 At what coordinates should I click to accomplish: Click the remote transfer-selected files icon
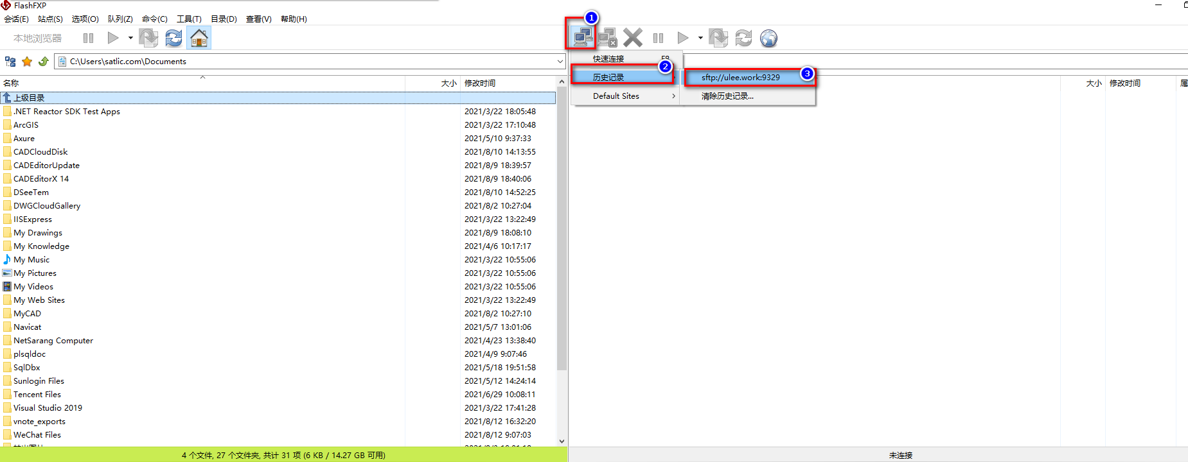click(x=718, y=38)
